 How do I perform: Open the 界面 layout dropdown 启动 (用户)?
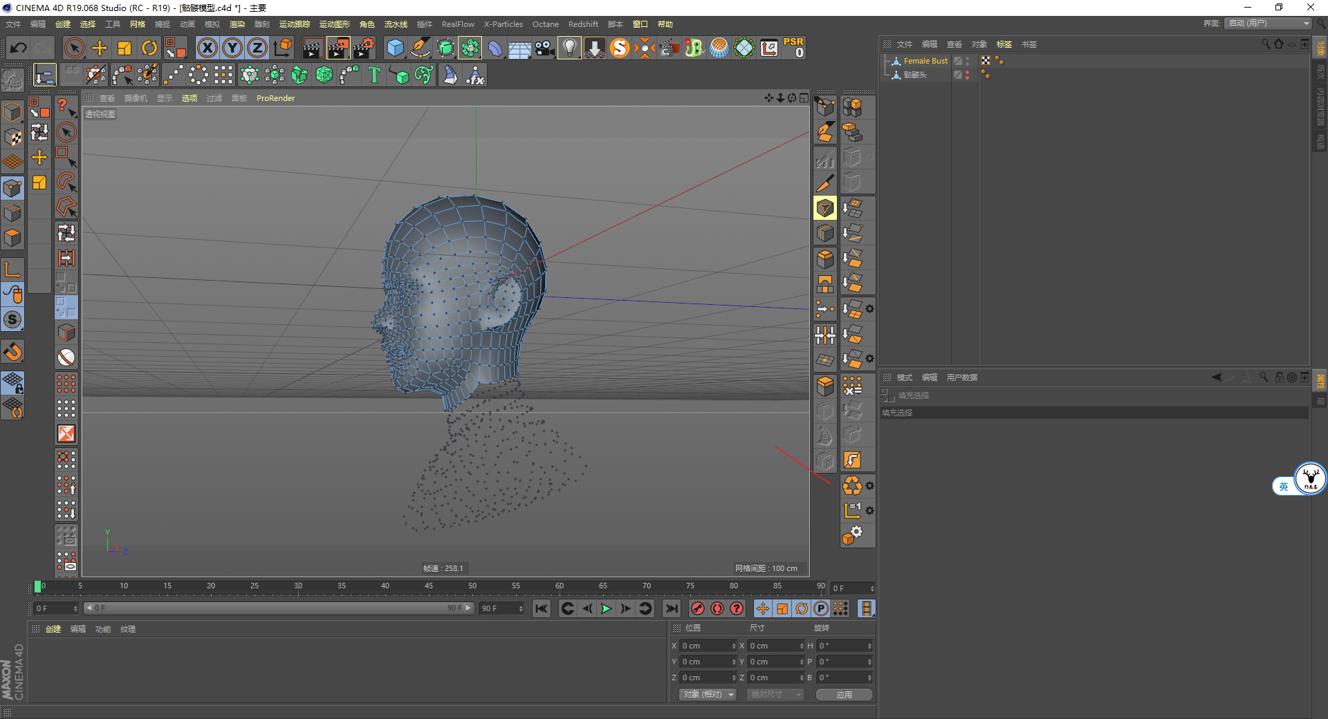[x=1268, y=24]
